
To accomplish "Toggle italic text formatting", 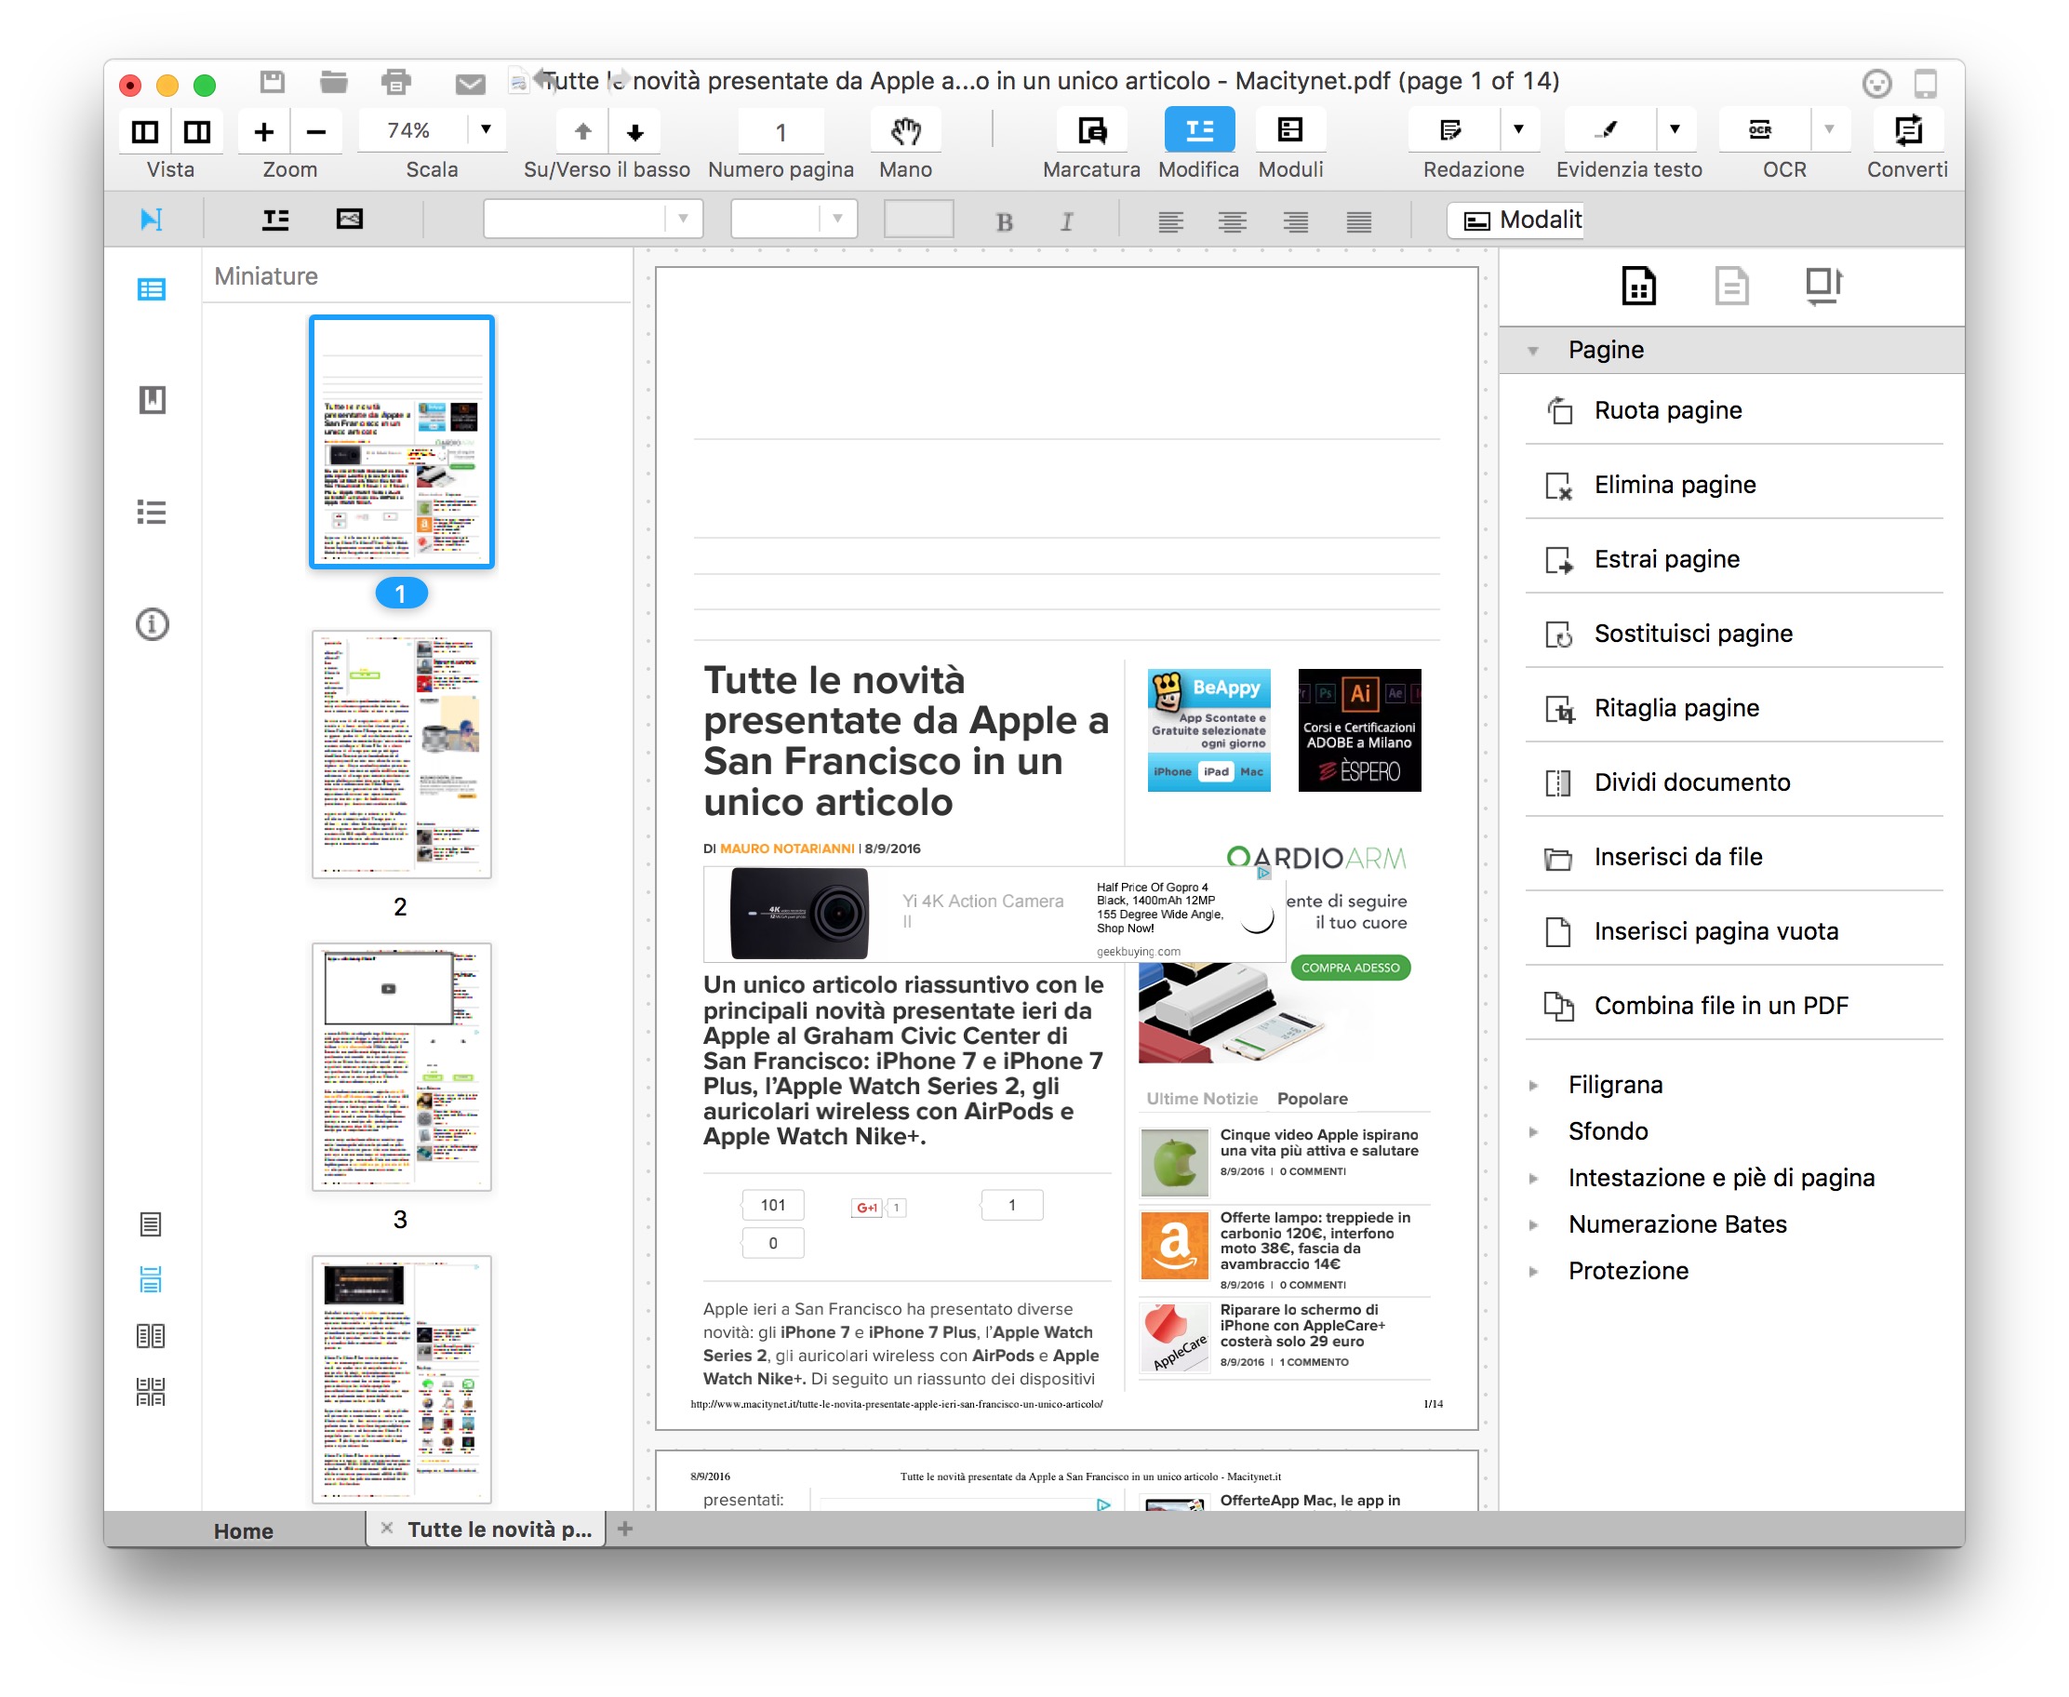I will tap(1066, 222).
